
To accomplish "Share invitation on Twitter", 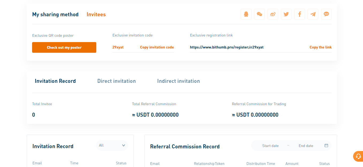I will (286, 14).
